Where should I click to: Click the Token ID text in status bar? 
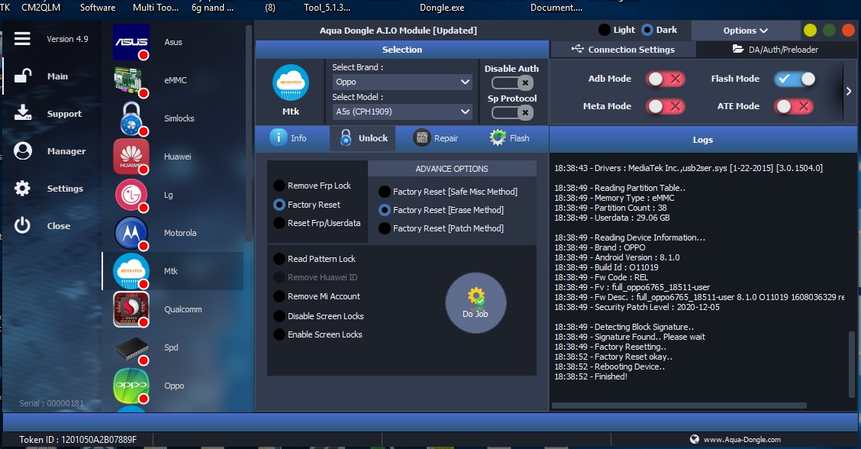78,440
